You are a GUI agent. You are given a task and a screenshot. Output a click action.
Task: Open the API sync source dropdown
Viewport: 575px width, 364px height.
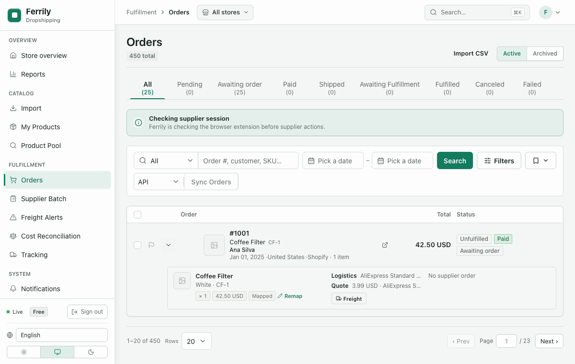[159, 182]
